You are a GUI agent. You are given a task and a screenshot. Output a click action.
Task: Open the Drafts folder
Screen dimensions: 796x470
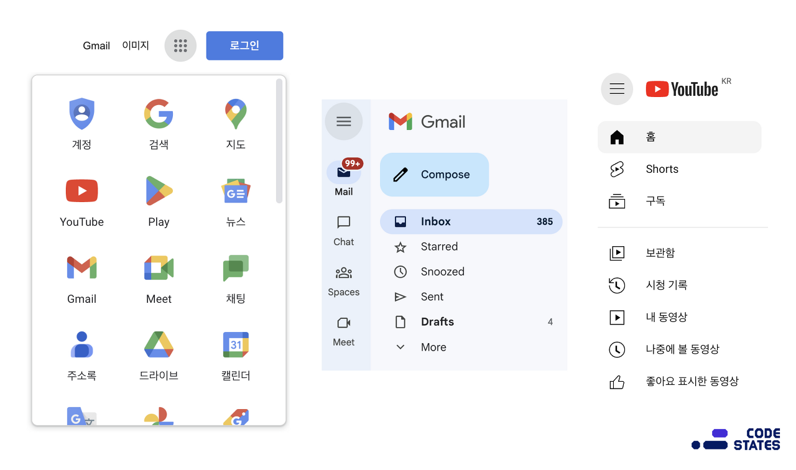click(471, 321)
